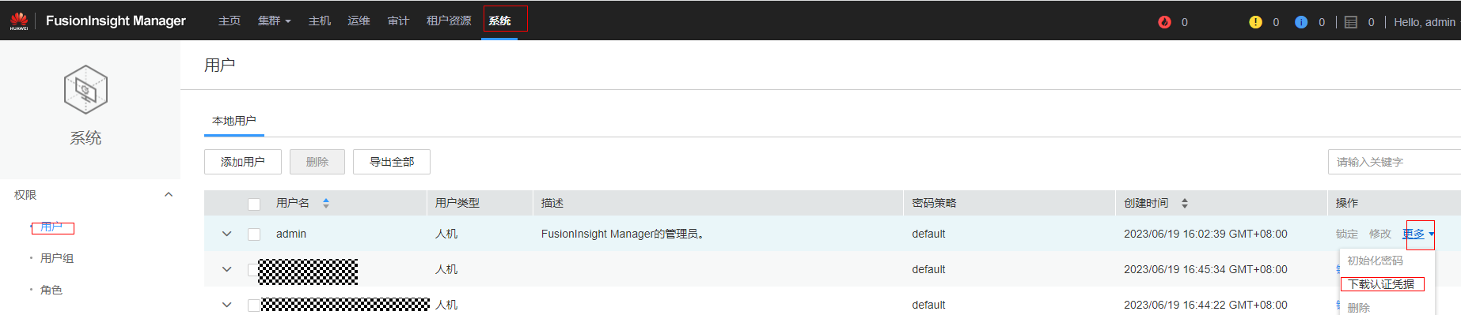
Task: Go to the 租户资源 tab
Action: coord(449,21)
